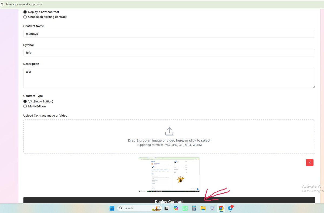Click the upload arrow icon in drop zone
The image size is (324, 213).
coord(169,131)
